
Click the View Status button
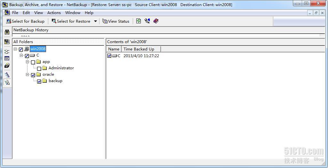(116, 21)
